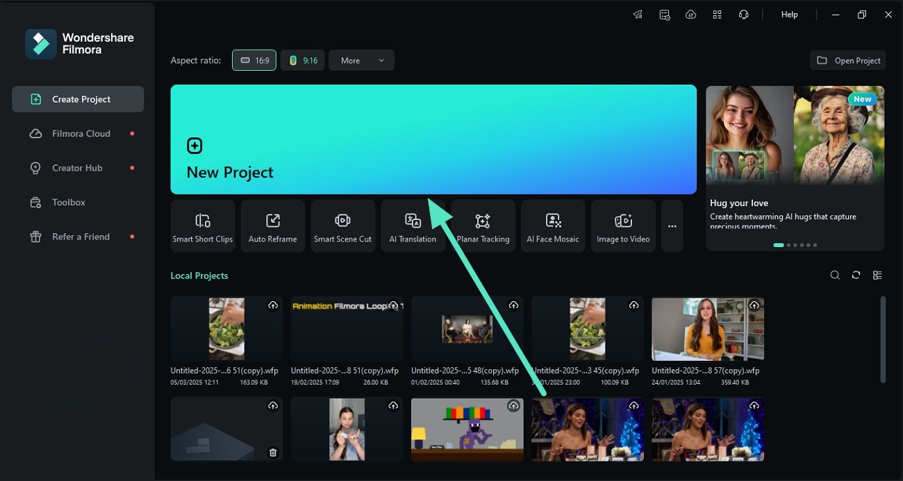
Task: Upload the girl holding object project to cloud
Action: 393,405
